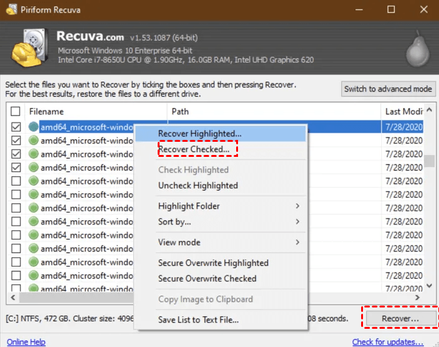This screenshot has width=439, height=347.
Task: Minimize the Piriform Recuva window
Action: [359, 9]
